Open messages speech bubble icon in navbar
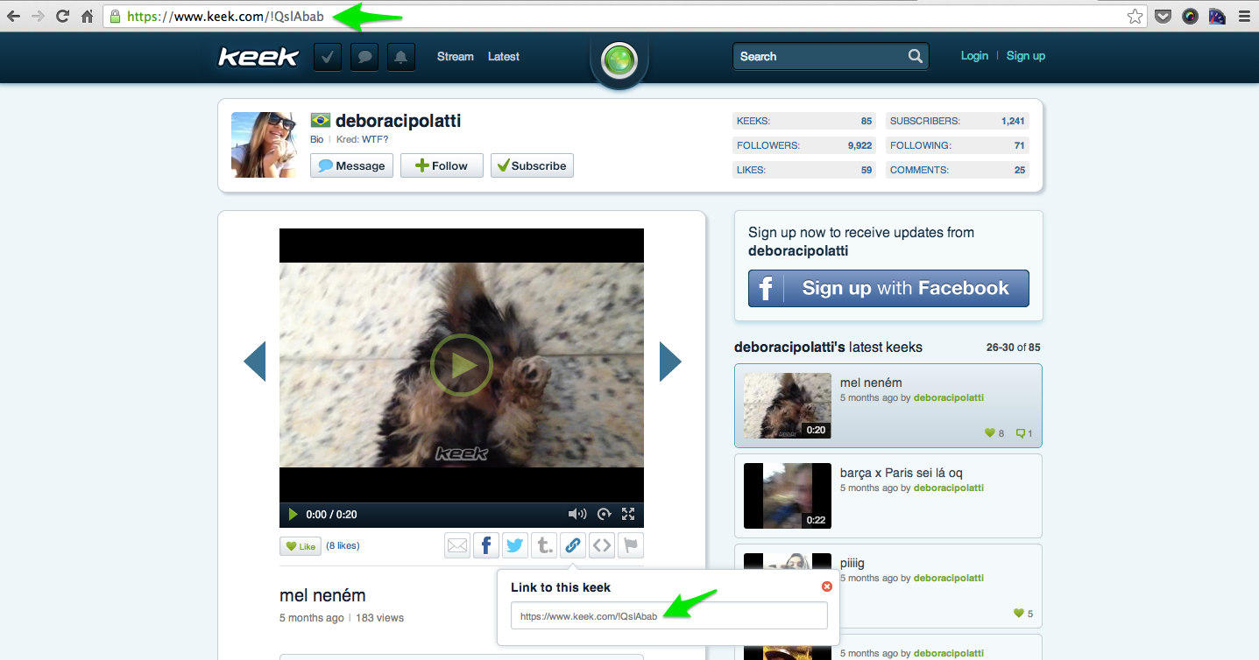Viewport: 1259px width, 660px height. pos(364,57)
